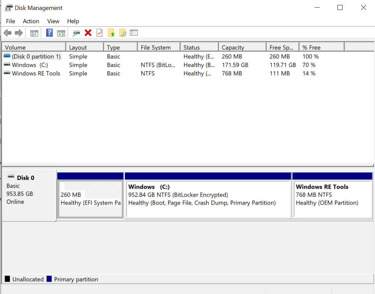Click the blue Primary partition legend swatch
The image size is (375, 294).
click(49, 279)
